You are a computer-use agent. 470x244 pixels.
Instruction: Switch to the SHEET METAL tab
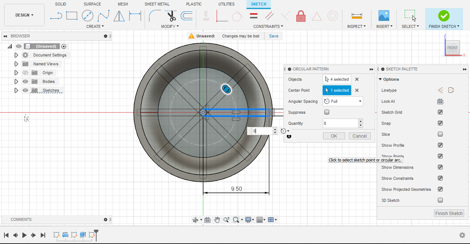click(157, 4)
